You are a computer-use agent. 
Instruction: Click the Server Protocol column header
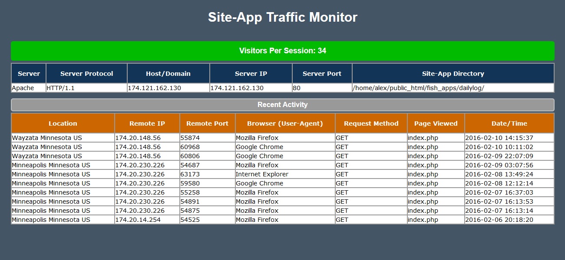click(x=86, y=73)
